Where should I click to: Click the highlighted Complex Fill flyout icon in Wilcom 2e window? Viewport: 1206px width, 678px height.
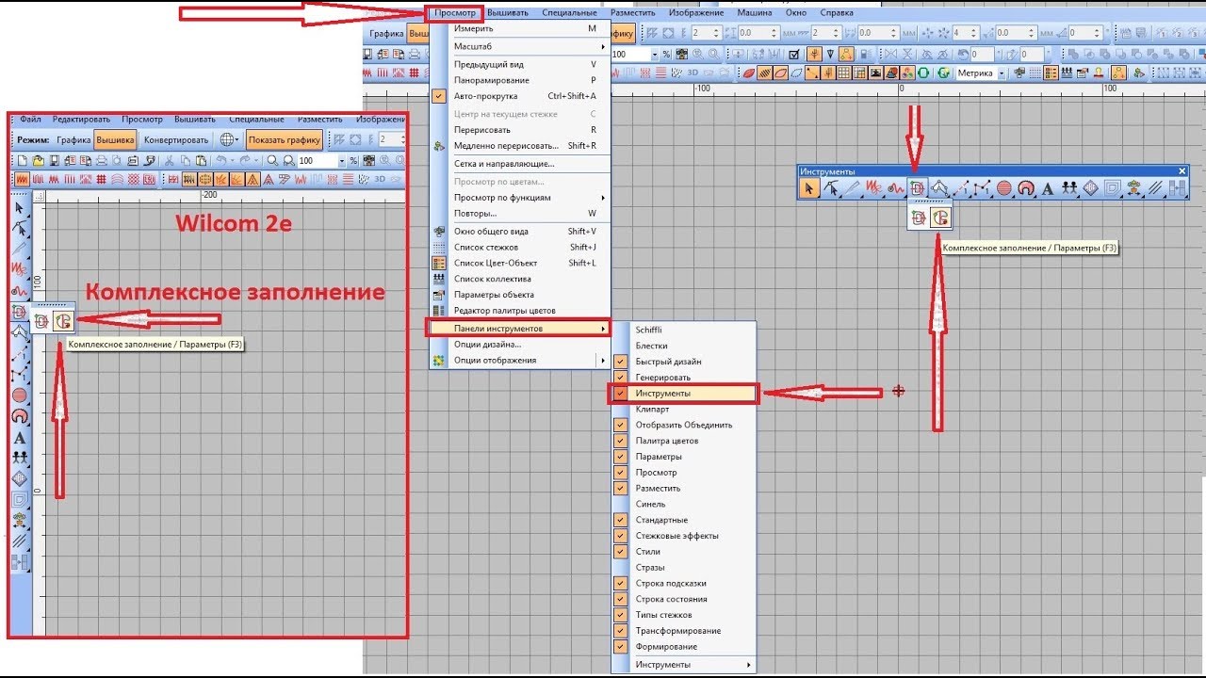tap(63, 321)
